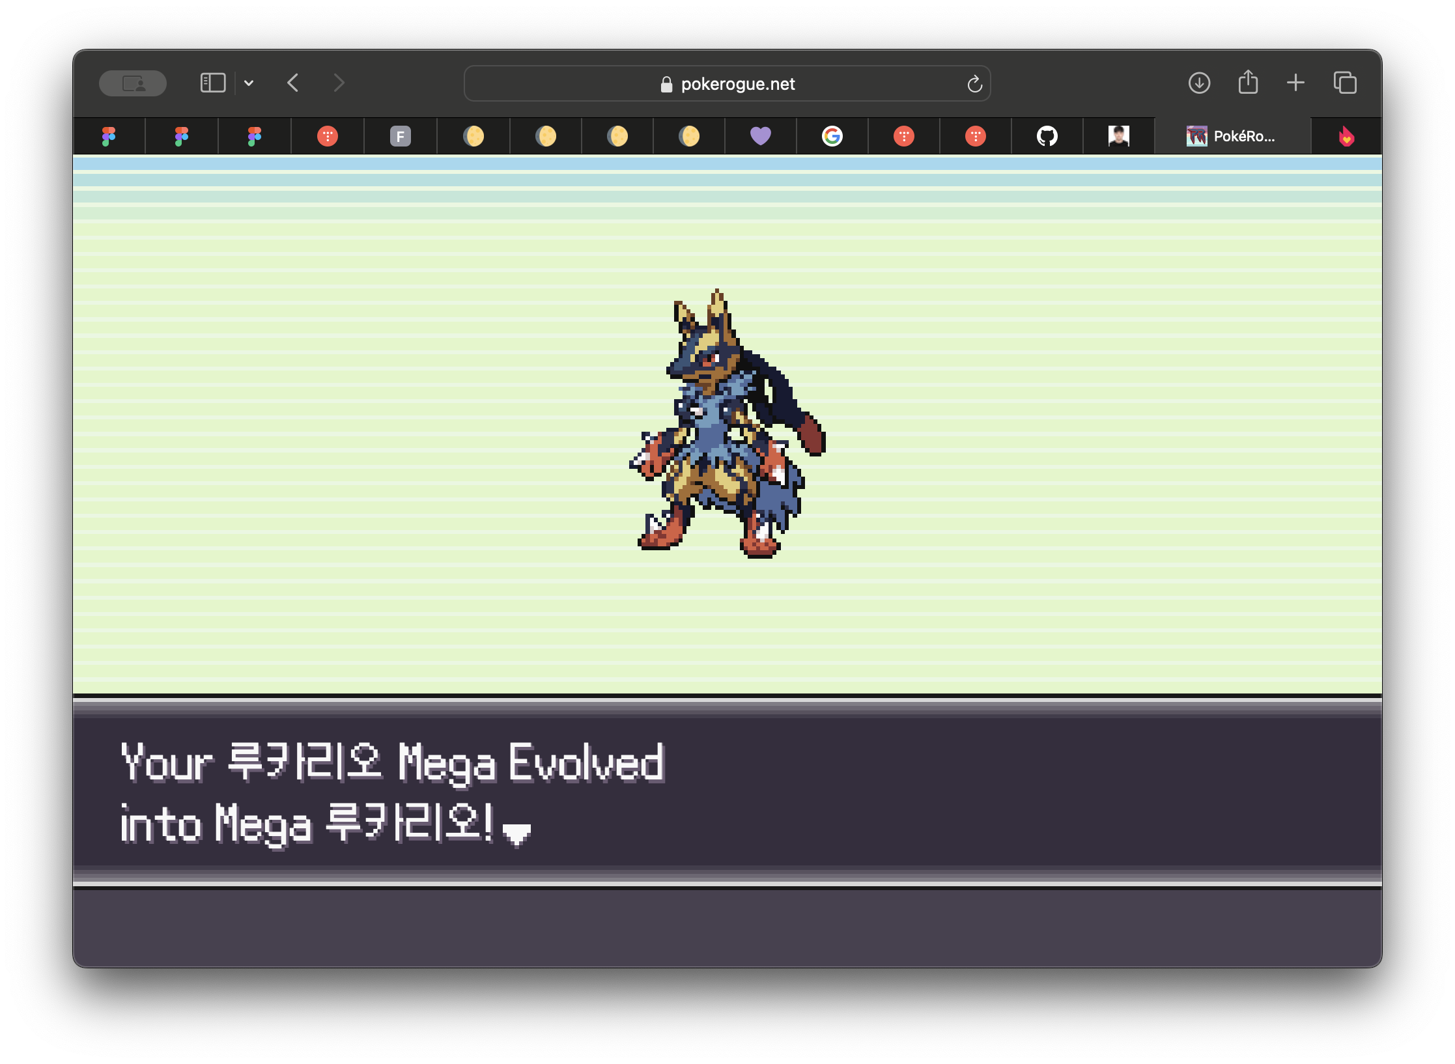
Task: Click the pokerogue.net address bar
Action: click(x=727, y=84)
